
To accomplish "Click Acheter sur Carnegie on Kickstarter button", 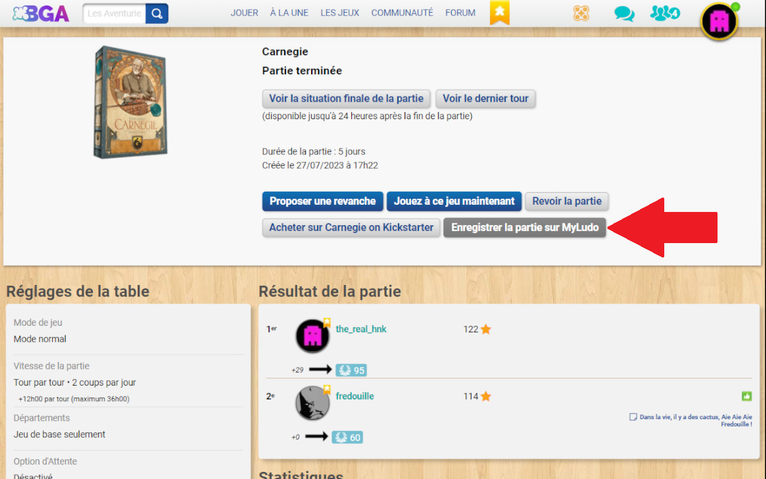I will click(x=351, y=228).
